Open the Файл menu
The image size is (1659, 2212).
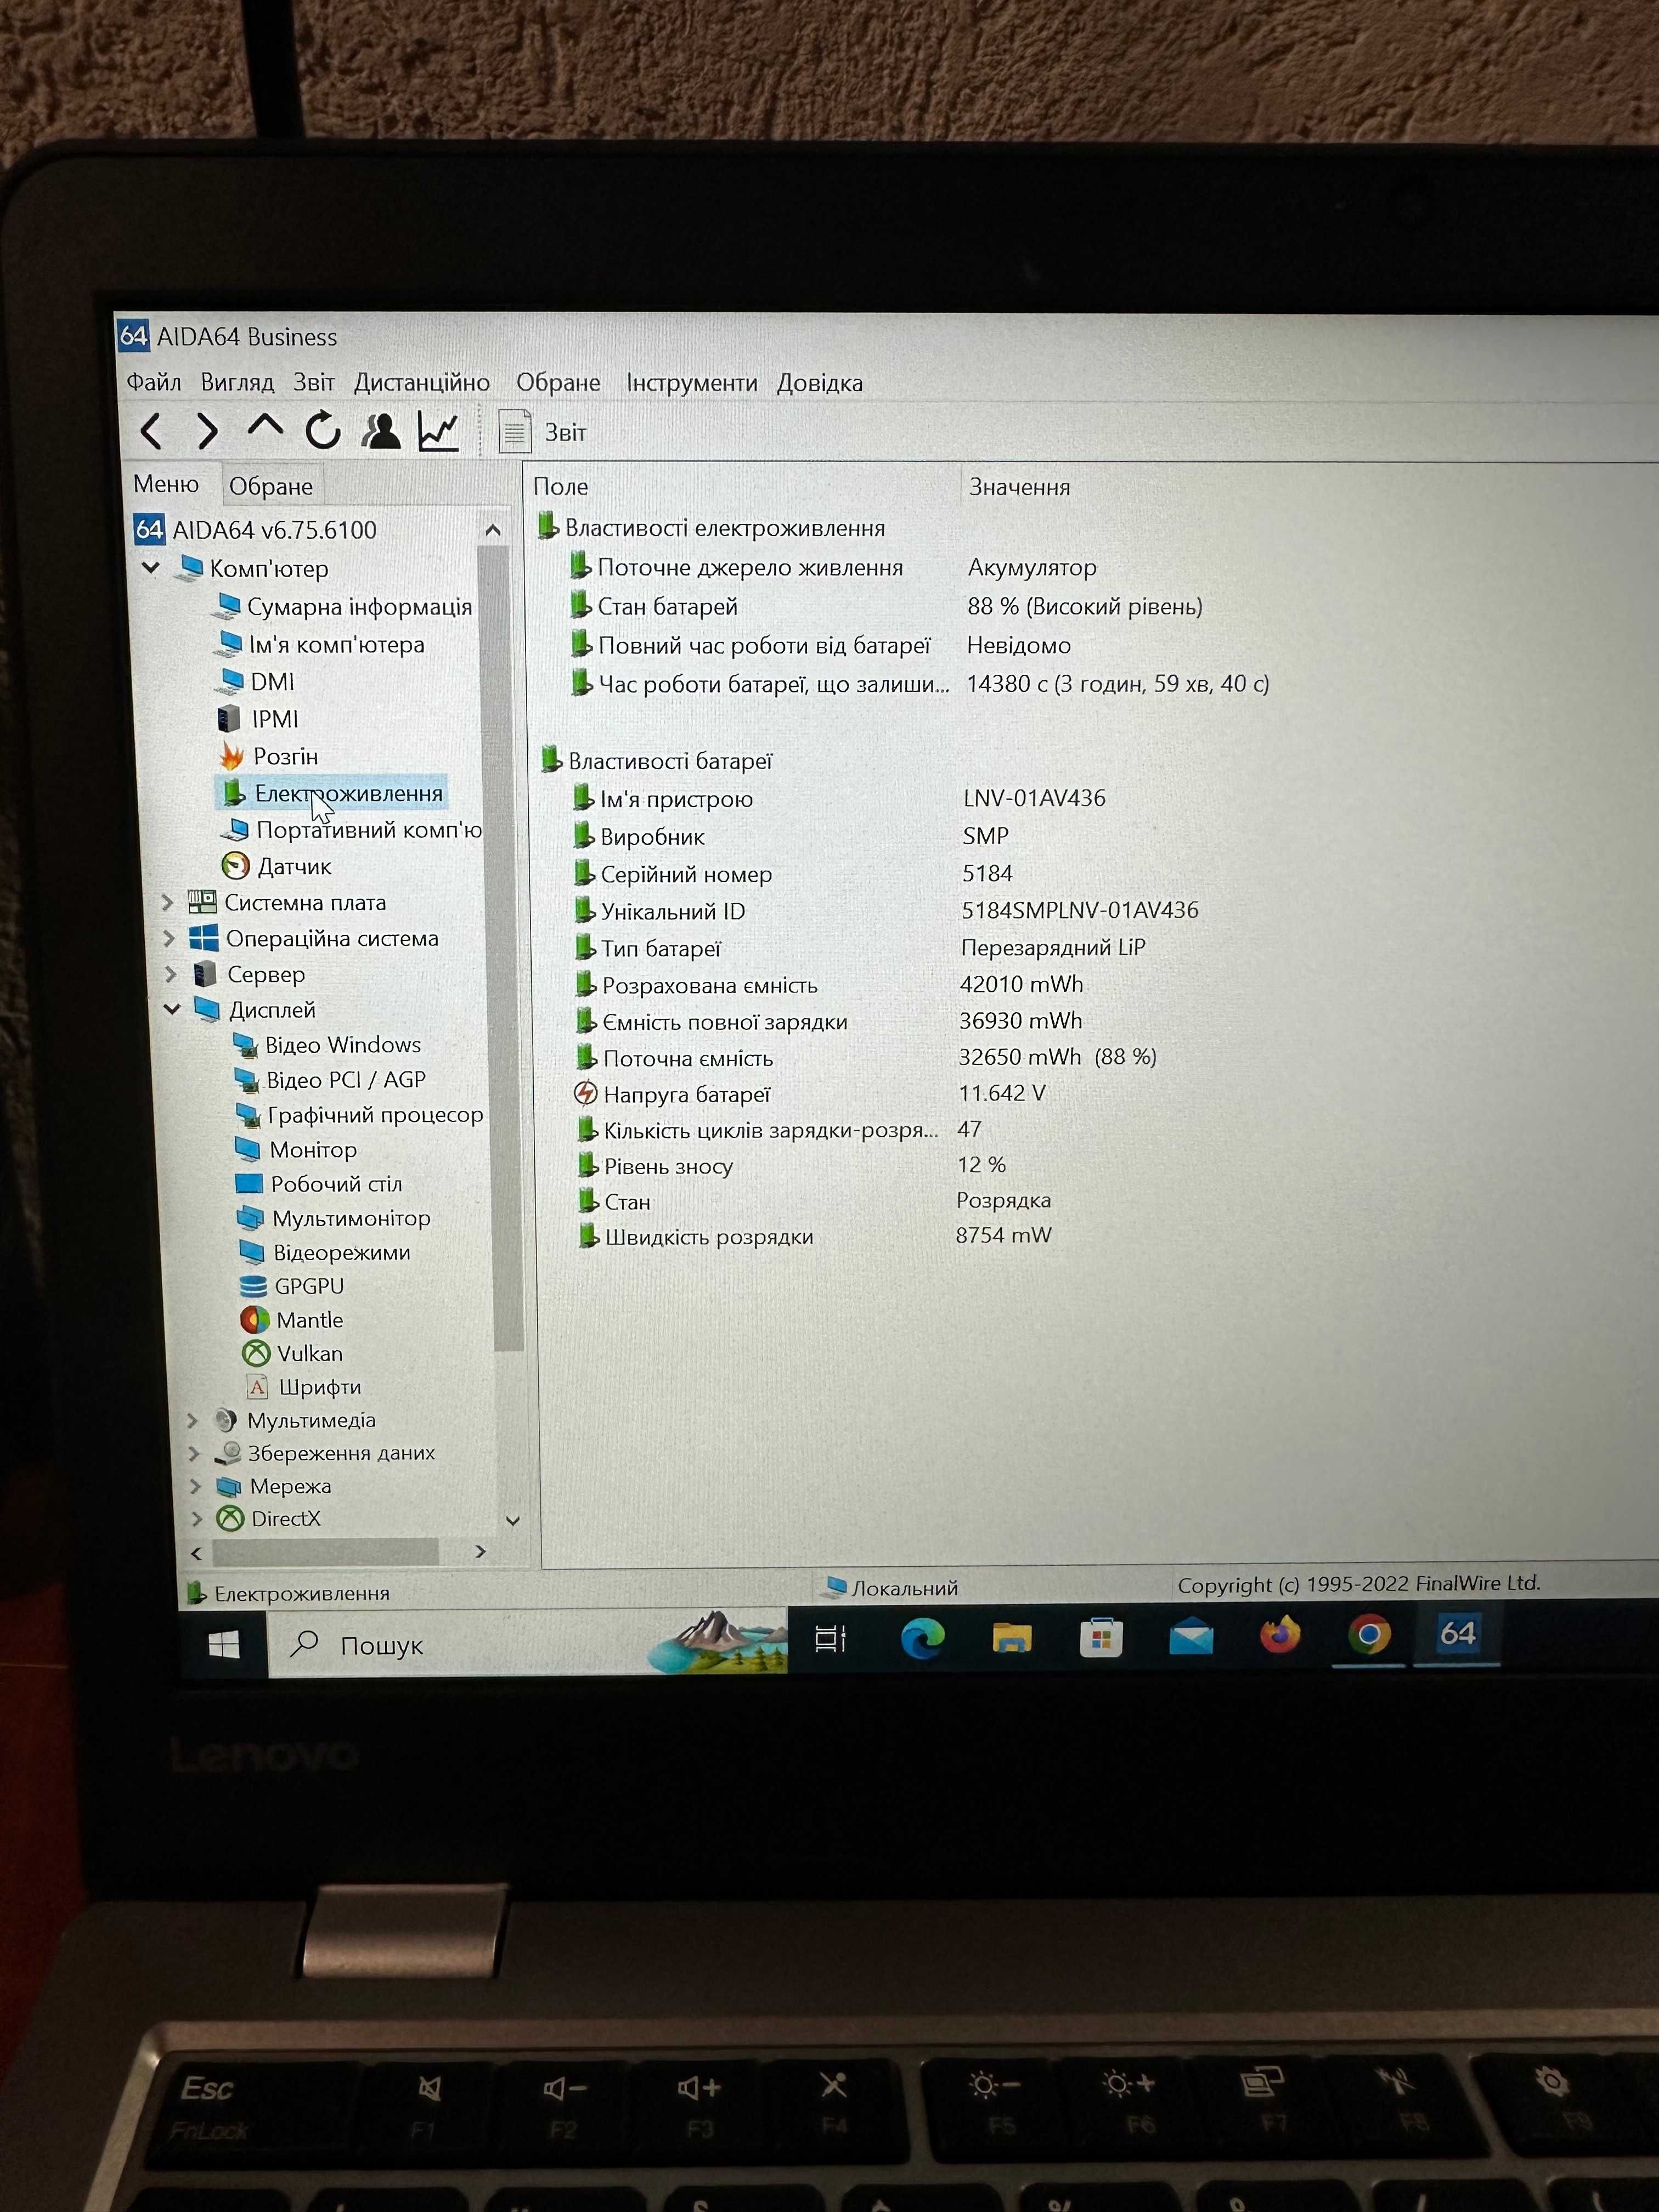[x=153, y=382]
